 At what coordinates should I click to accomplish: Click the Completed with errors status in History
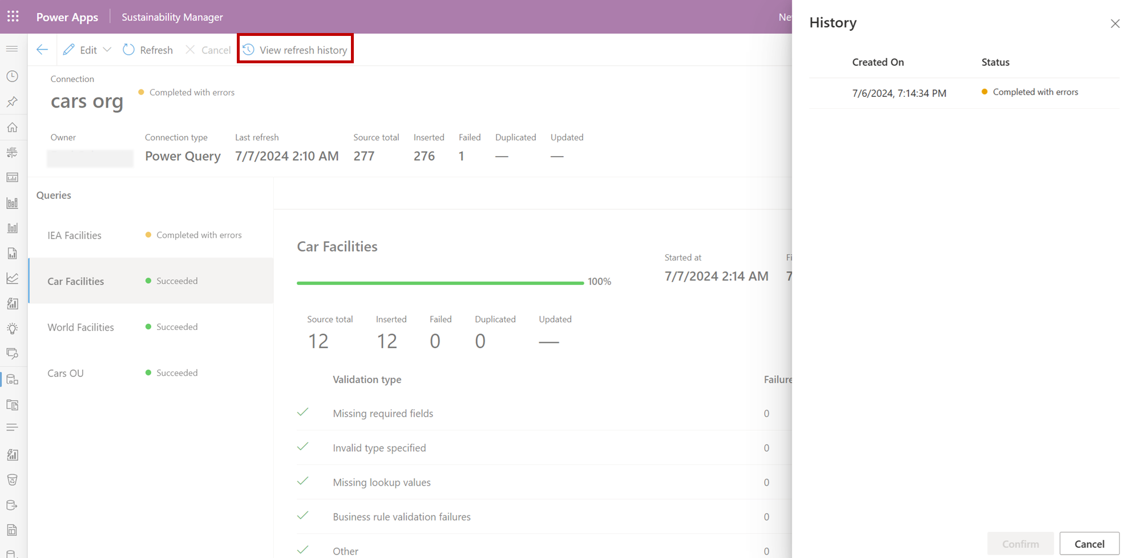[x=1030, y=92]
